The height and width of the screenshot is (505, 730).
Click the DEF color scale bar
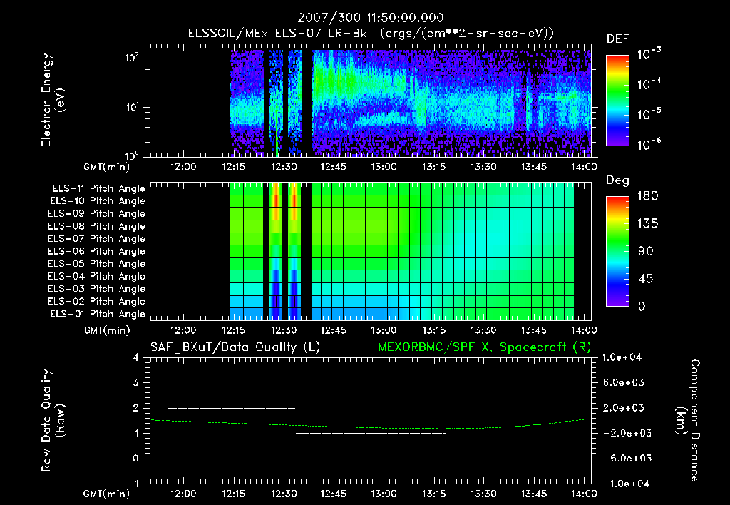(617, 100)
